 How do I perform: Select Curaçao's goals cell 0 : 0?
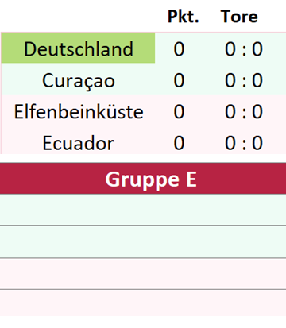point(244,80)
